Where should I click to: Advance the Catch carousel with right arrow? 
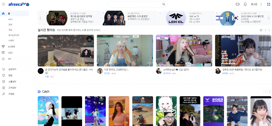coord(269,92)
